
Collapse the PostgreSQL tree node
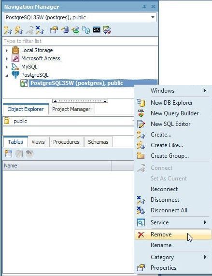(x=7, y=75)
